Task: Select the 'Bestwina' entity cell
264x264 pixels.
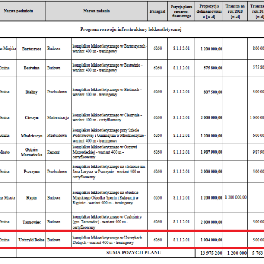Action: [32, 68]
